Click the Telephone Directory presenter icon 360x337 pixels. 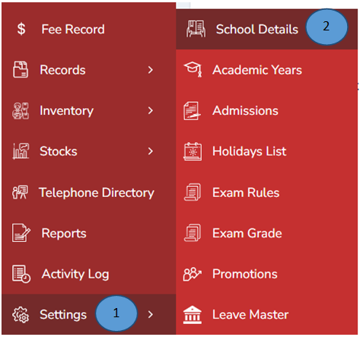tap(20, 192)
